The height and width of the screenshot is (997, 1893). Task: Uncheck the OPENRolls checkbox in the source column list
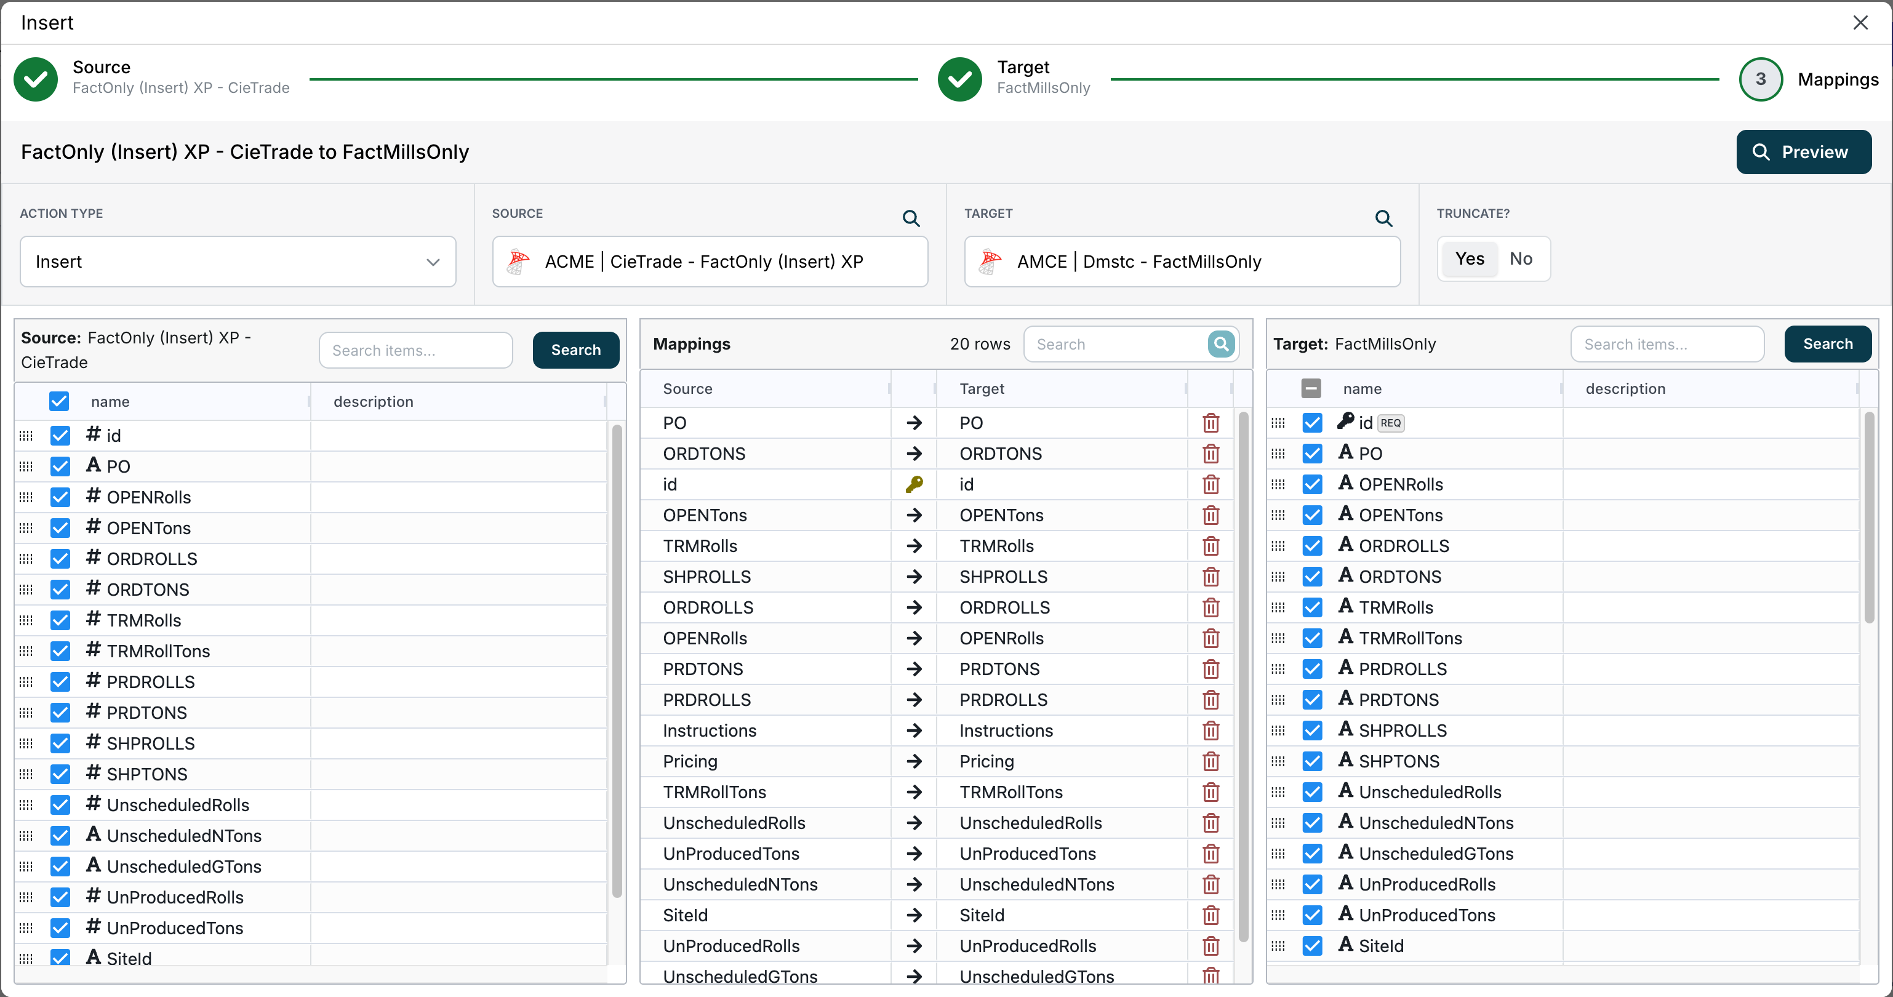[x=60, y=497]
